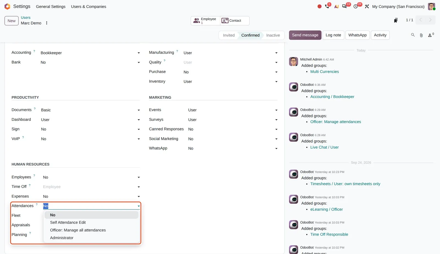This screenshot has height=254, width=440.
Task: Open the Inventory dropdown
Action: tap(230, 82)
